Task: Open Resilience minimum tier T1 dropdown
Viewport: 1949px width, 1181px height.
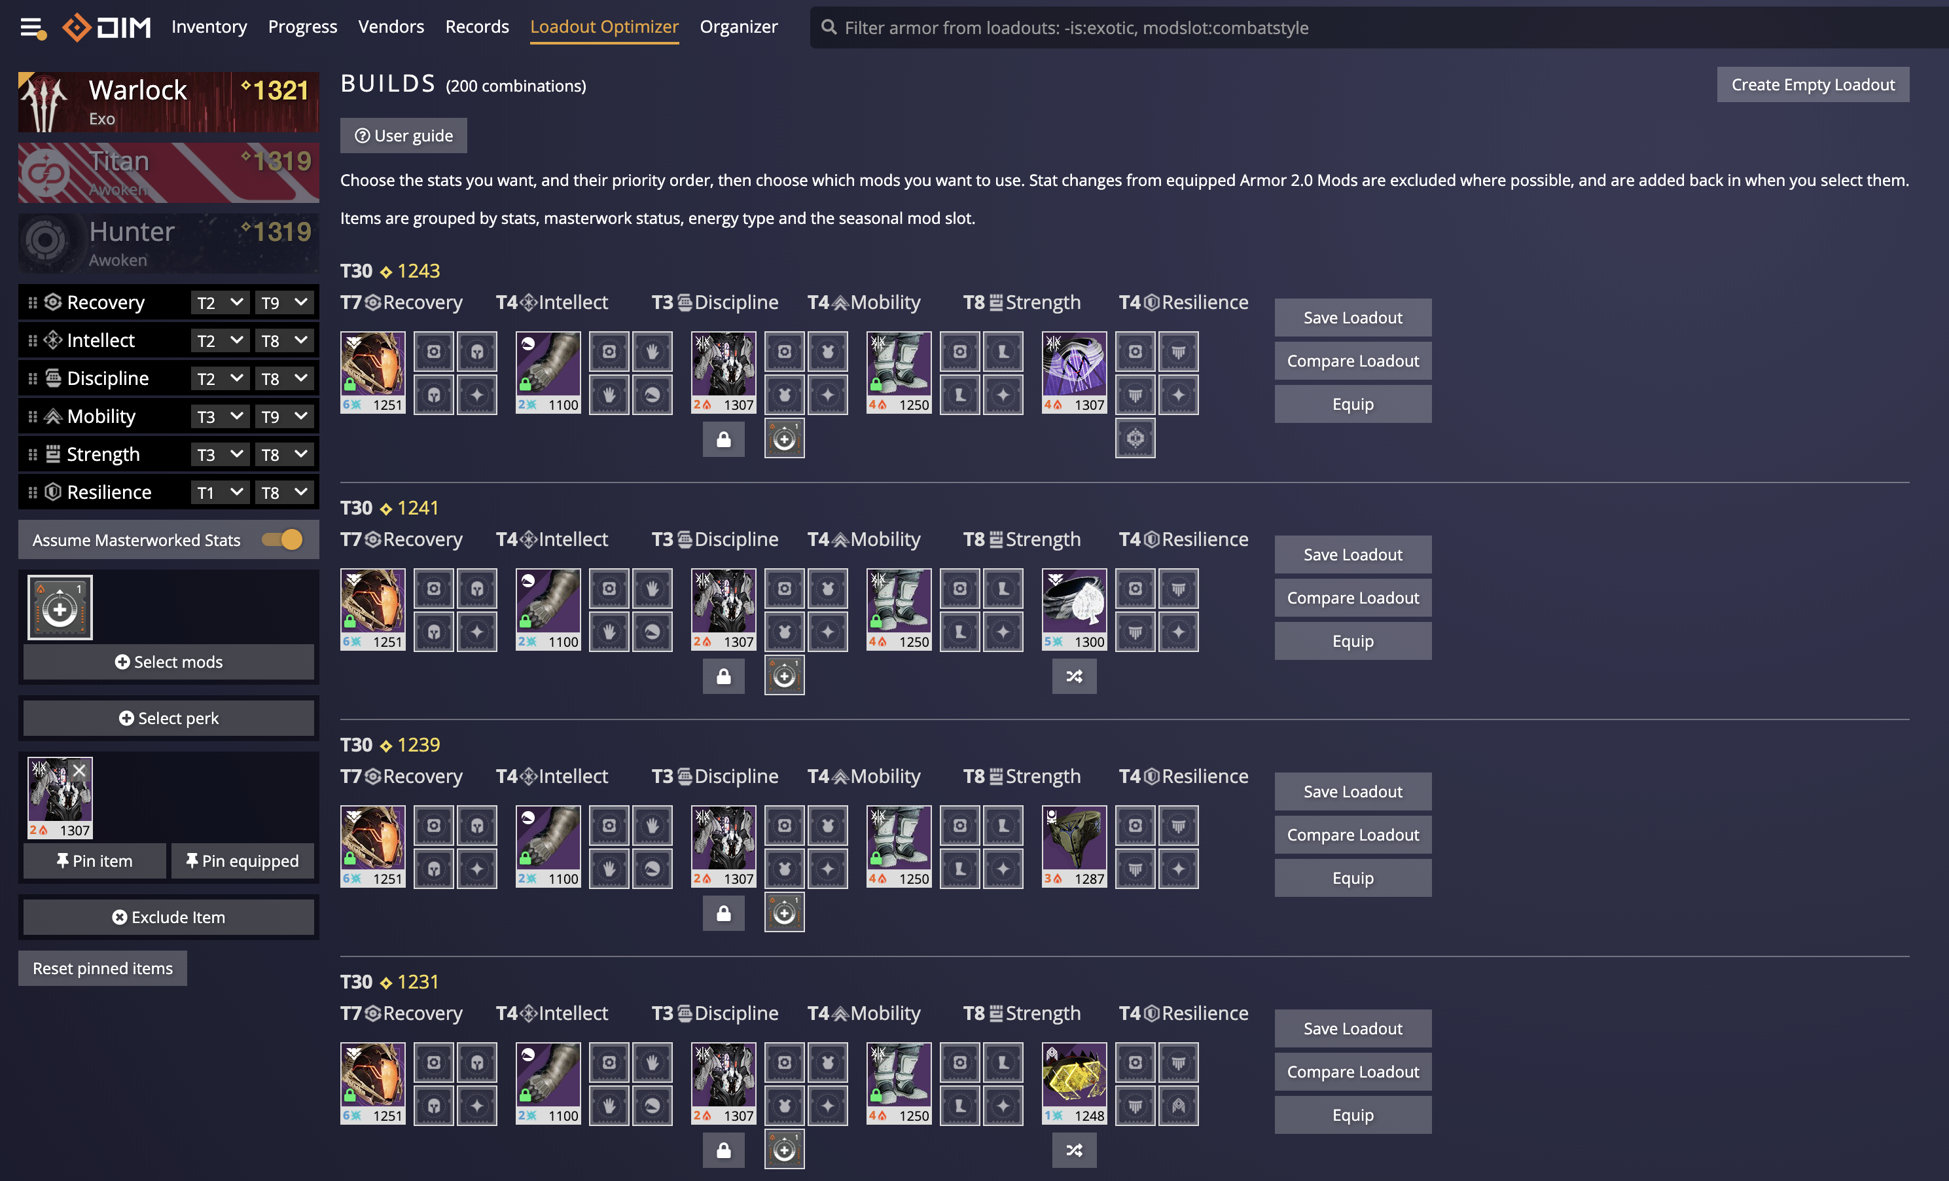Action: (x=220, y=492)
